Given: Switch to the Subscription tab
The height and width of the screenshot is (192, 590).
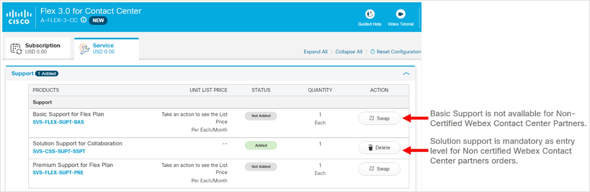Looking at the screenshot, I should tap(38, 48).
